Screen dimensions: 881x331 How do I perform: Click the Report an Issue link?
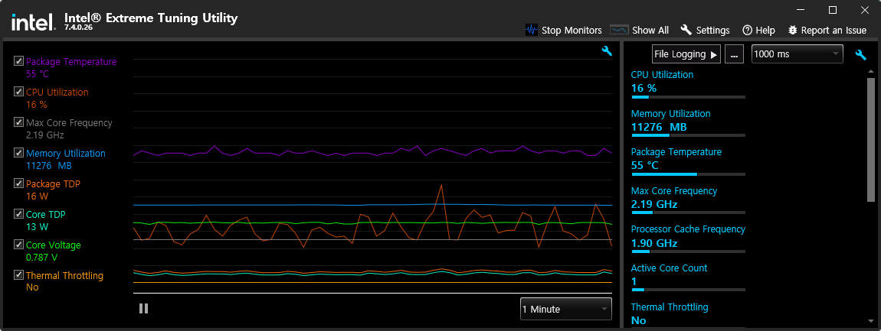point(834,31)
